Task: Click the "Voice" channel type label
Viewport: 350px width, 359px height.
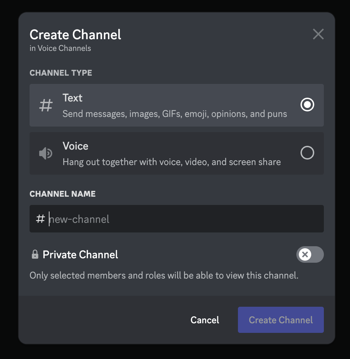Action: point(75,146)
